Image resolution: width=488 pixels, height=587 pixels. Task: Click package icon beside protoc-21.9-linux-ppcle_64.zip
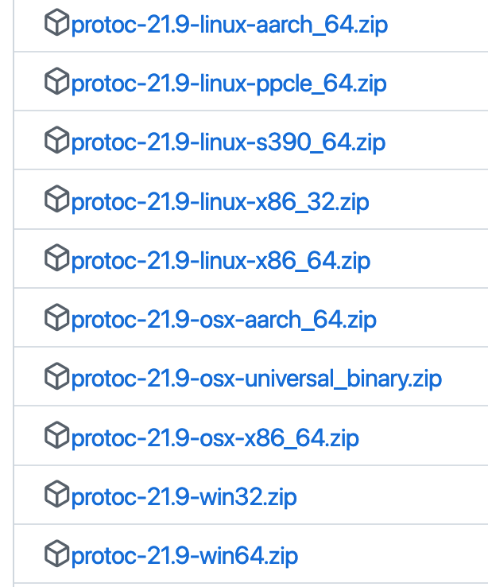pyautogui.click(x=57, y=84)
